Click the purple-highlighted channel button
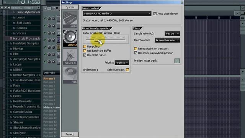 click(59, 40)
